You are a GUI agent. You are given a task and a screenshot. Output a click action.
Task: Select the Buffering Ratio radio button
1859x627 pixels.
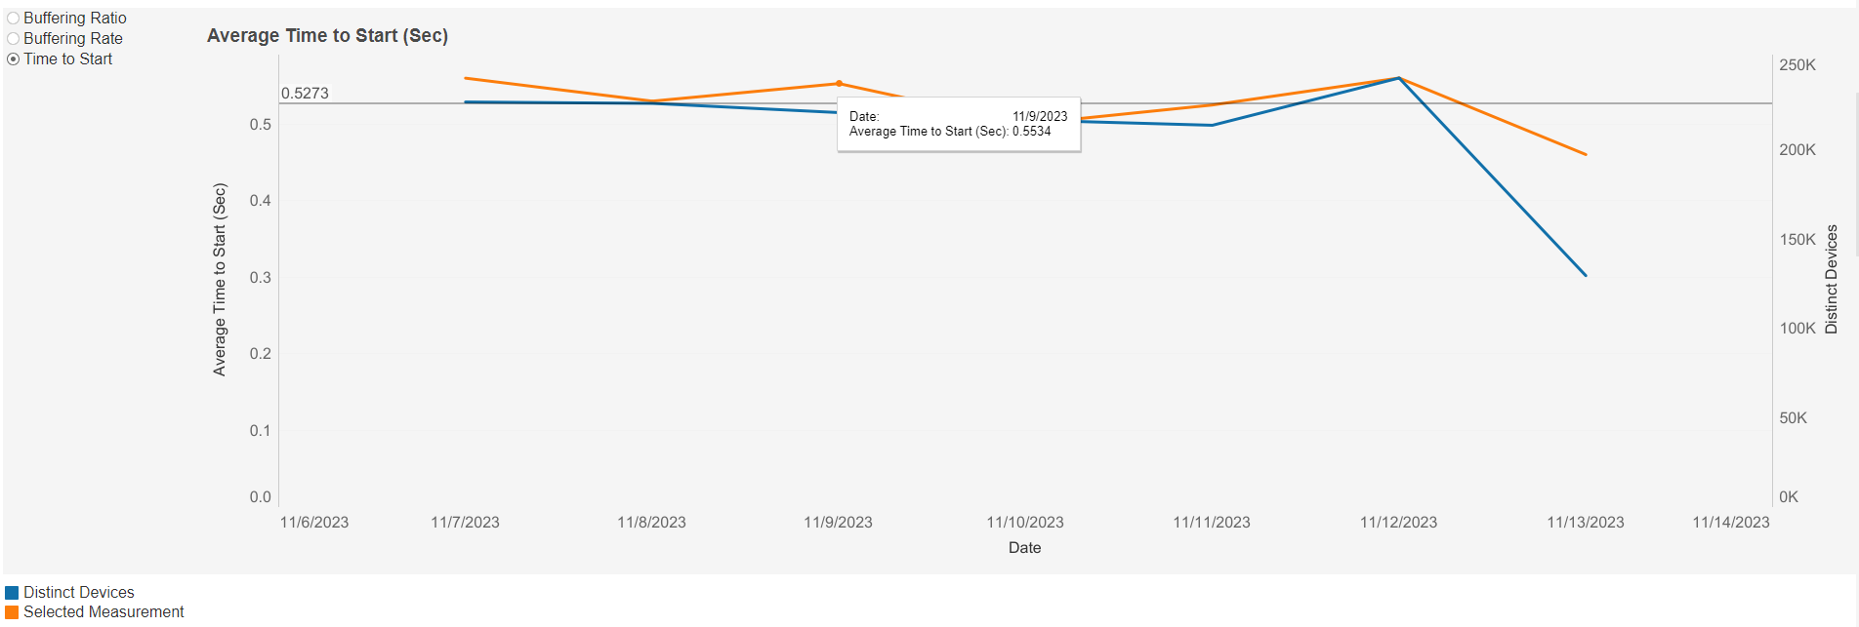point(14,19)
